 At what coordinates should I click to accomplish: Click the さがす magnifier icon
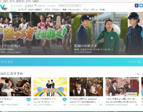(48, 6)
